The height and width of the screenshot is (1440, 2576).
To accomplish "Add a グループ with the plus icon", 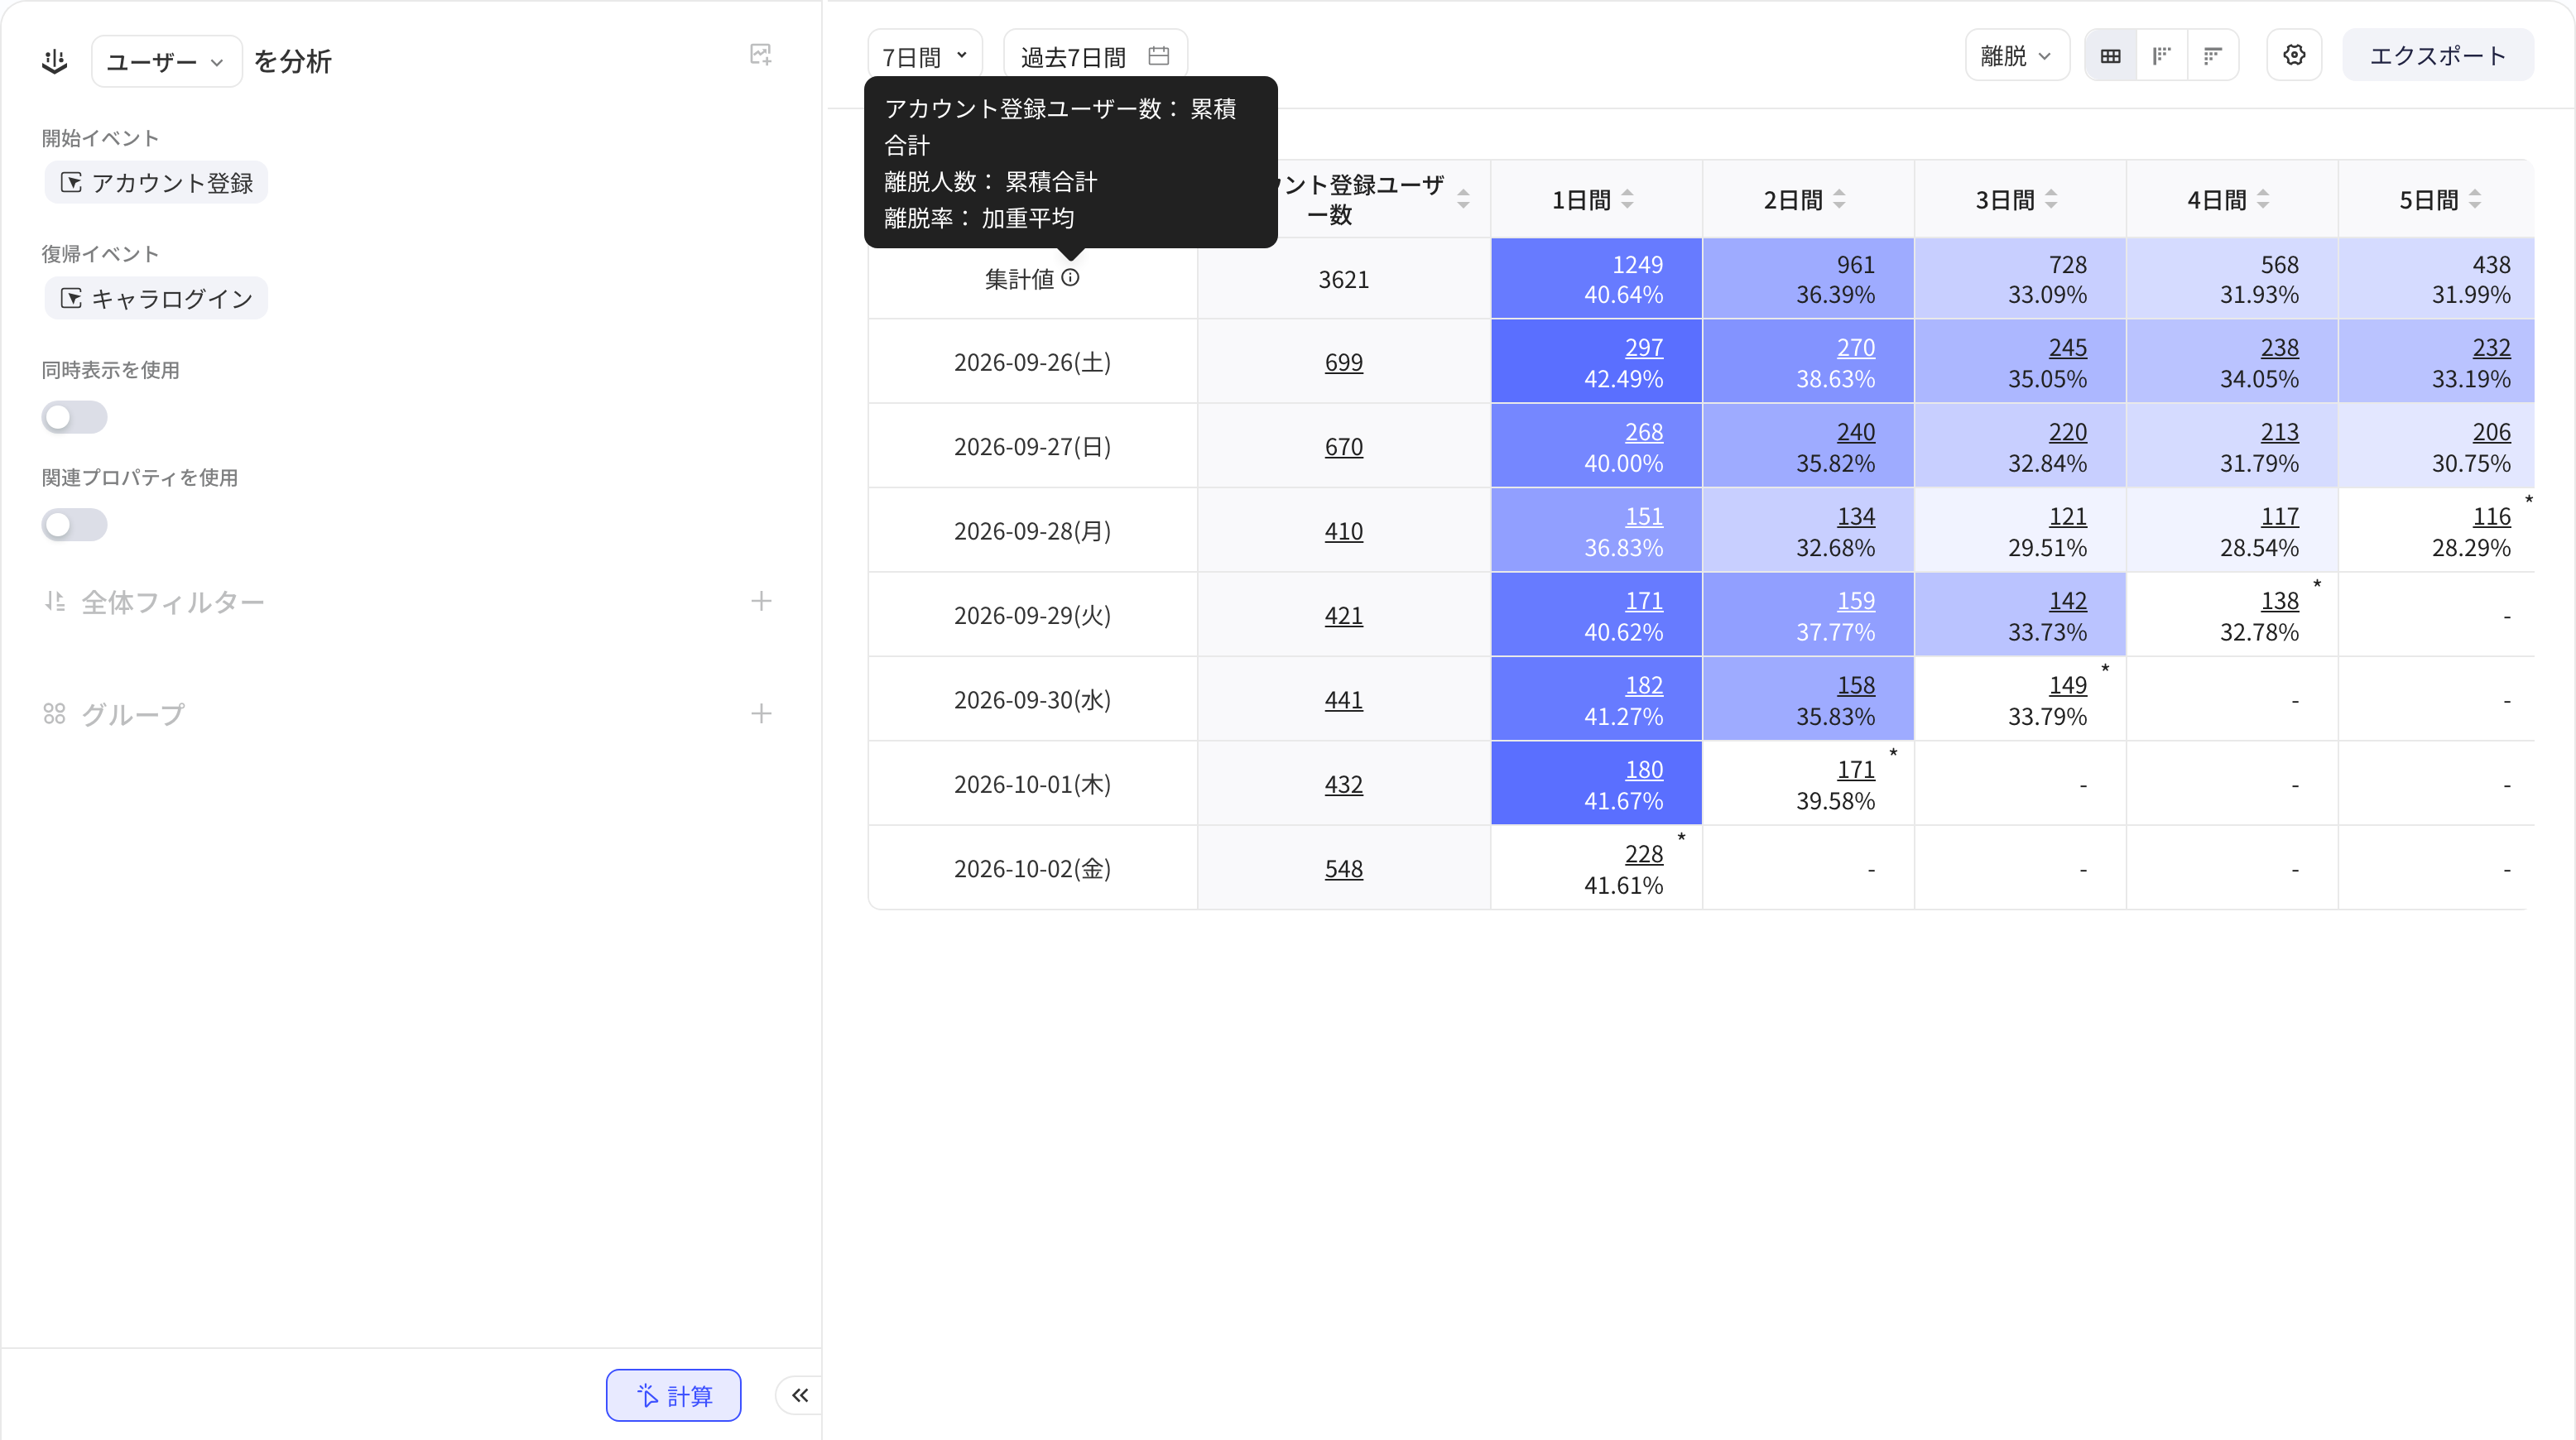I will tap(761, 713).
